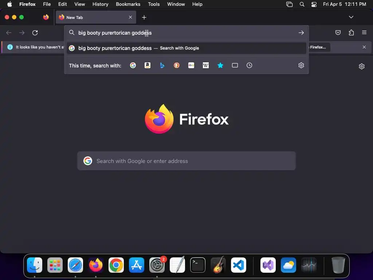Open the Save to Pocket icon
Screen dimensions: 373x280
click(338, 32)
